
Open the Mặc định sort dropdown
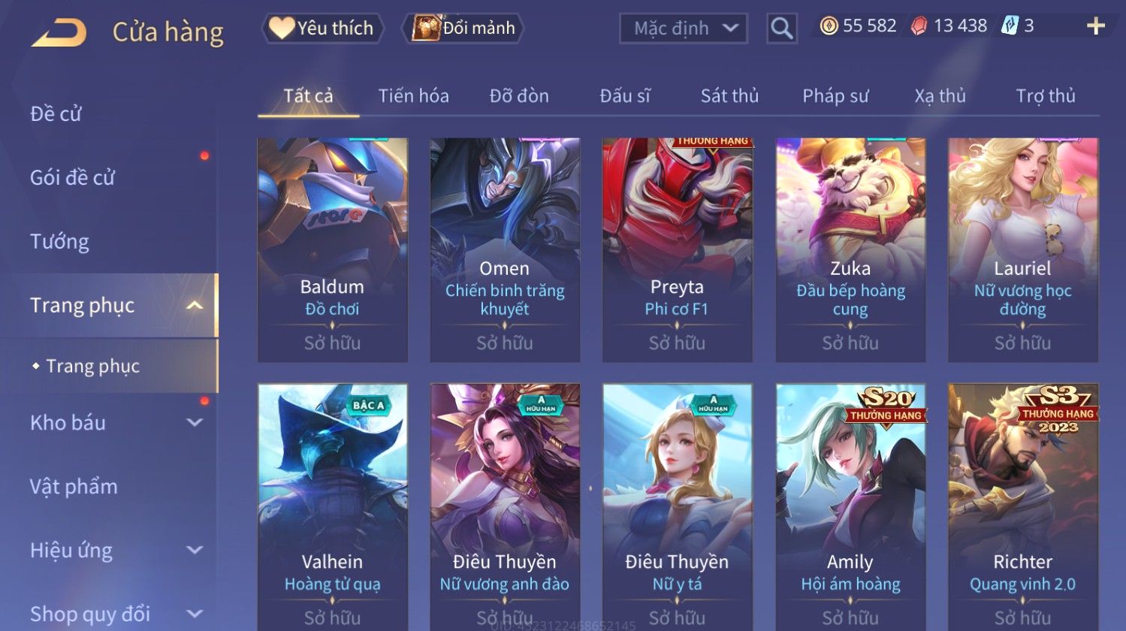pos(684,29)
